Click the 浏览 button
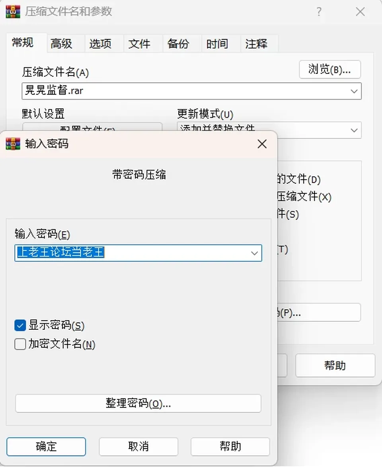 330,69
